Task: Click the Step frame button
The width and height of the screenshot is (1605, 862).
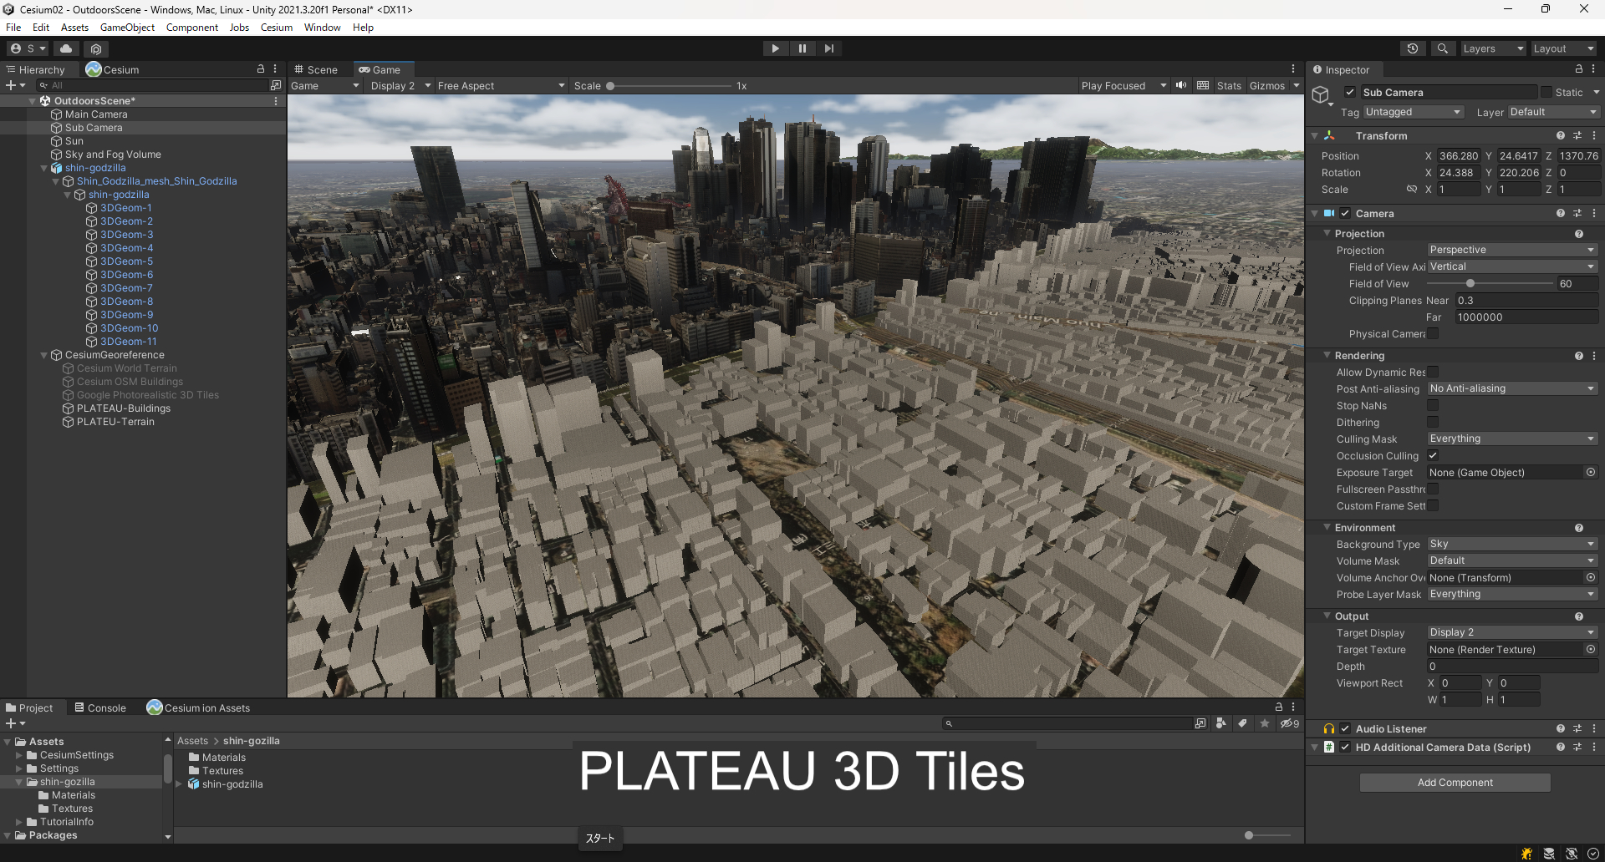Action: 828,48
